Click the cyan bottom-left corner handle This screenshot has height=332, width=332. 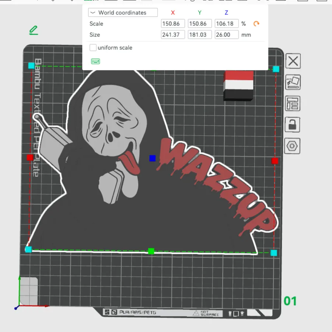(x=28, y=249)
